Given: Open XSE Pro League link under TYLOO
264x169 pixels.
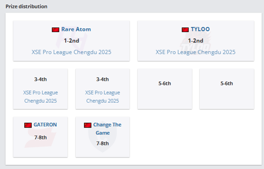Looking at the screenshot, I should click(x=195, y=52).
